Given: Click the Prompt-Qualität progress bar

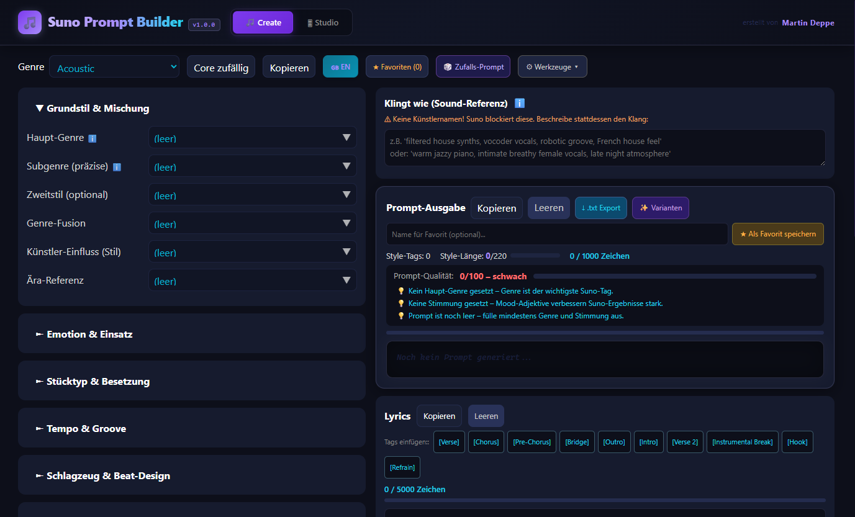Looking at the screenshot, I should click(x=676, y=276).
